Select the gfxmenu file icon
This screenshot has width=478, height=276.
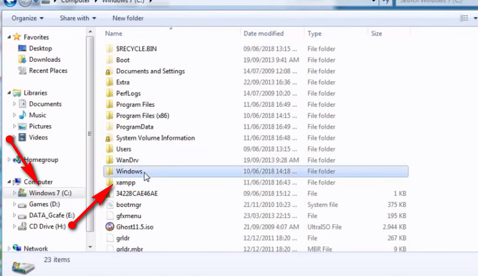click(x=110, y=216)
